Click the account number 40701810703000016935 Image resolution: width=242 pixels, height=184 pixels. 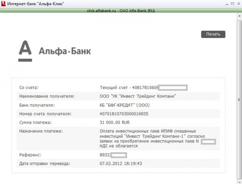tap(124, 114)
